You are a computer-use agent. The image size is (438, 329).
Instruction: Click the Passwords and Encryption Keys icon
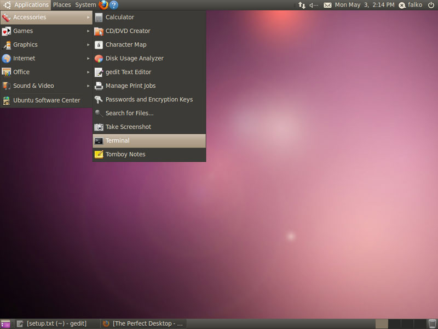99,100
